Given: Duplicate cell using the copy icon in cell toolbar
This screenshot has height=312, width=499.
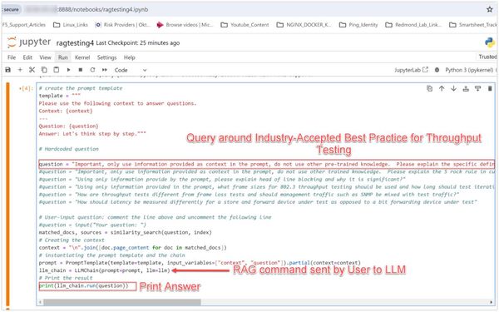Looking at the screenshot, I should pyautogui.click(x=430, y=89).
